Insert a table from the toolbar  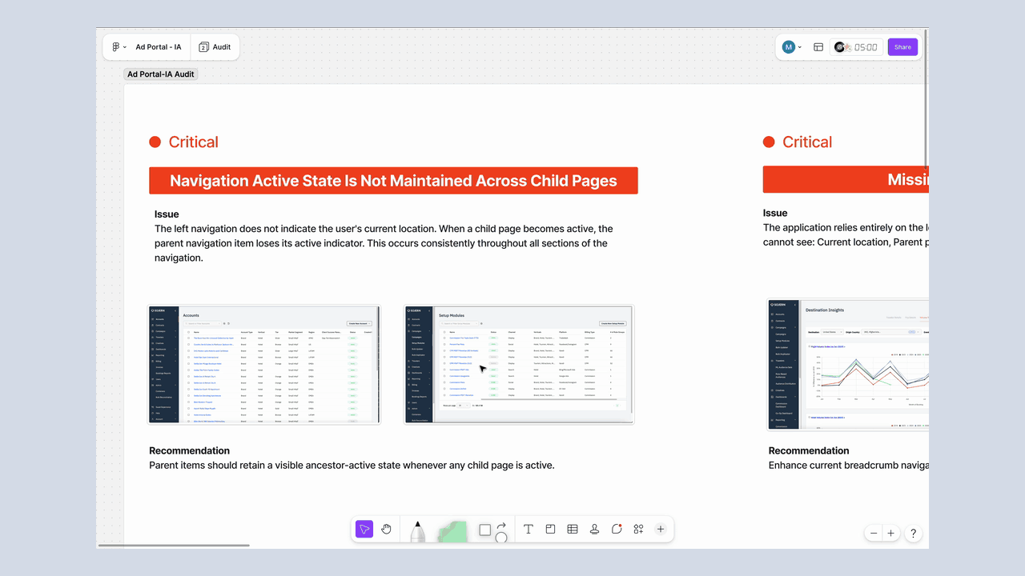[573, 529]
